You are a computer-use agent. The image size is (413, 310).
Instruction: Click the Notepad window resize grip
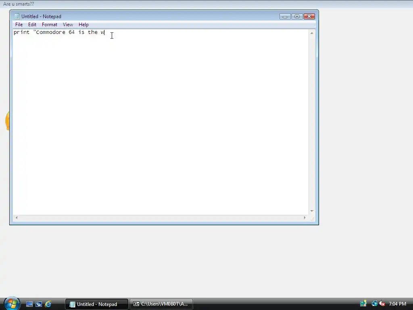(x=312, y=218)
